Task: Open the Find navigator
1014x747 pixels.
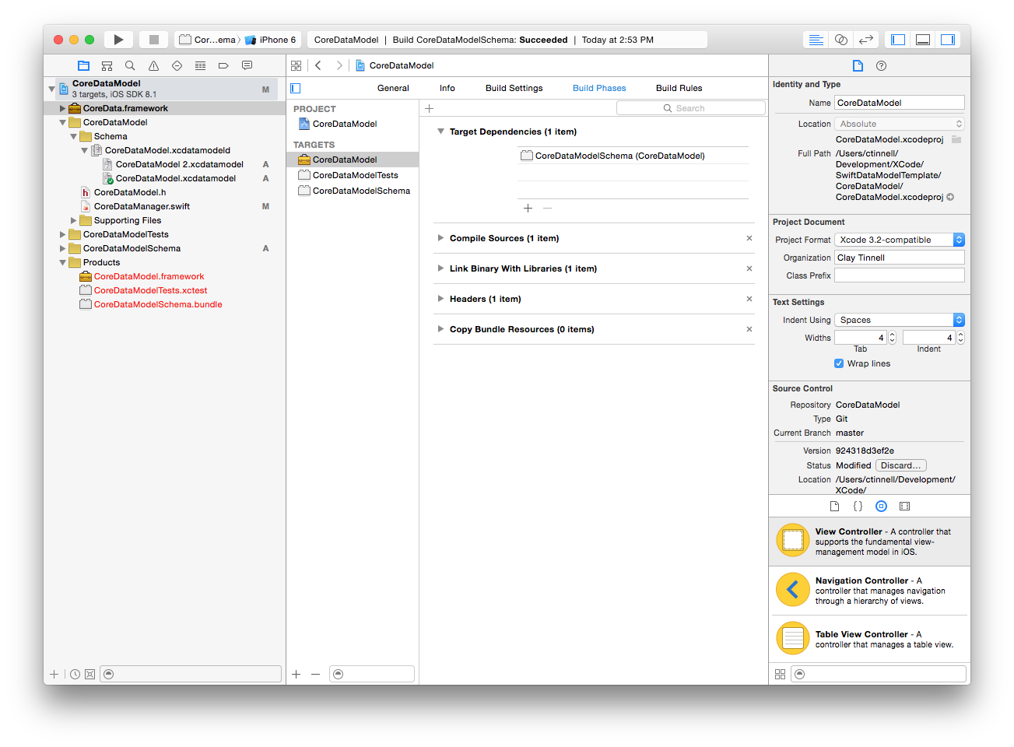Action: [x=130, y=66]
